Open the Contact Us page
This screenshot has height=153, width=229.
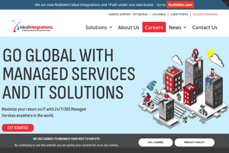coord(205,27)
